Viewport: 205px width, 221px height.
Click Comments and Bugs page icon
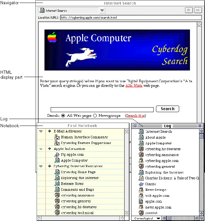pyautogui.click(x=57, y=190)
